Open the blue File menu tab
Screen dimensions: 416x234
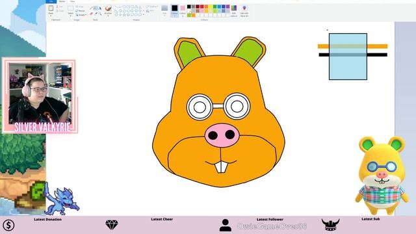[x=51, y=1]
